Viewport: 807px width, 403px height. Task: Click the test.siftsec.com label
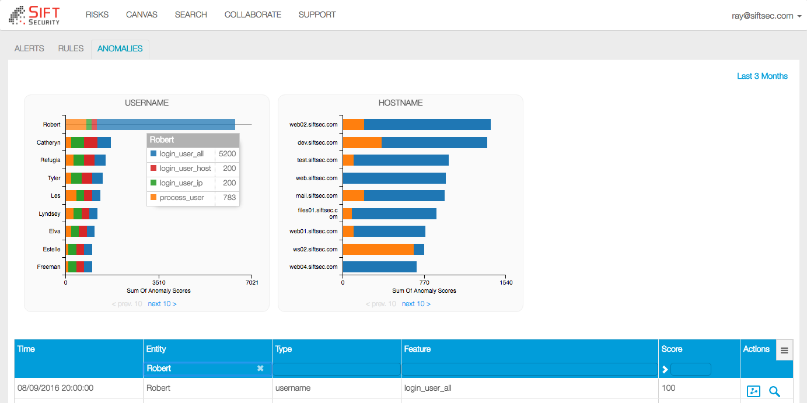pos(317,160)
